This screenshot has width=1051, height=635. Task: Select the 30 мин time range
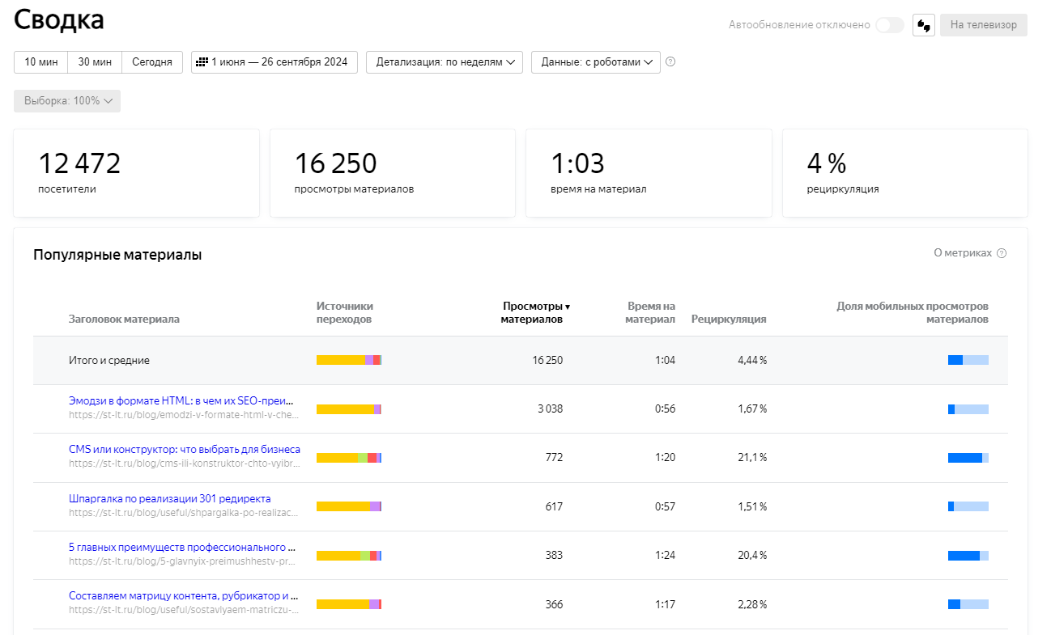coord(95,62)
